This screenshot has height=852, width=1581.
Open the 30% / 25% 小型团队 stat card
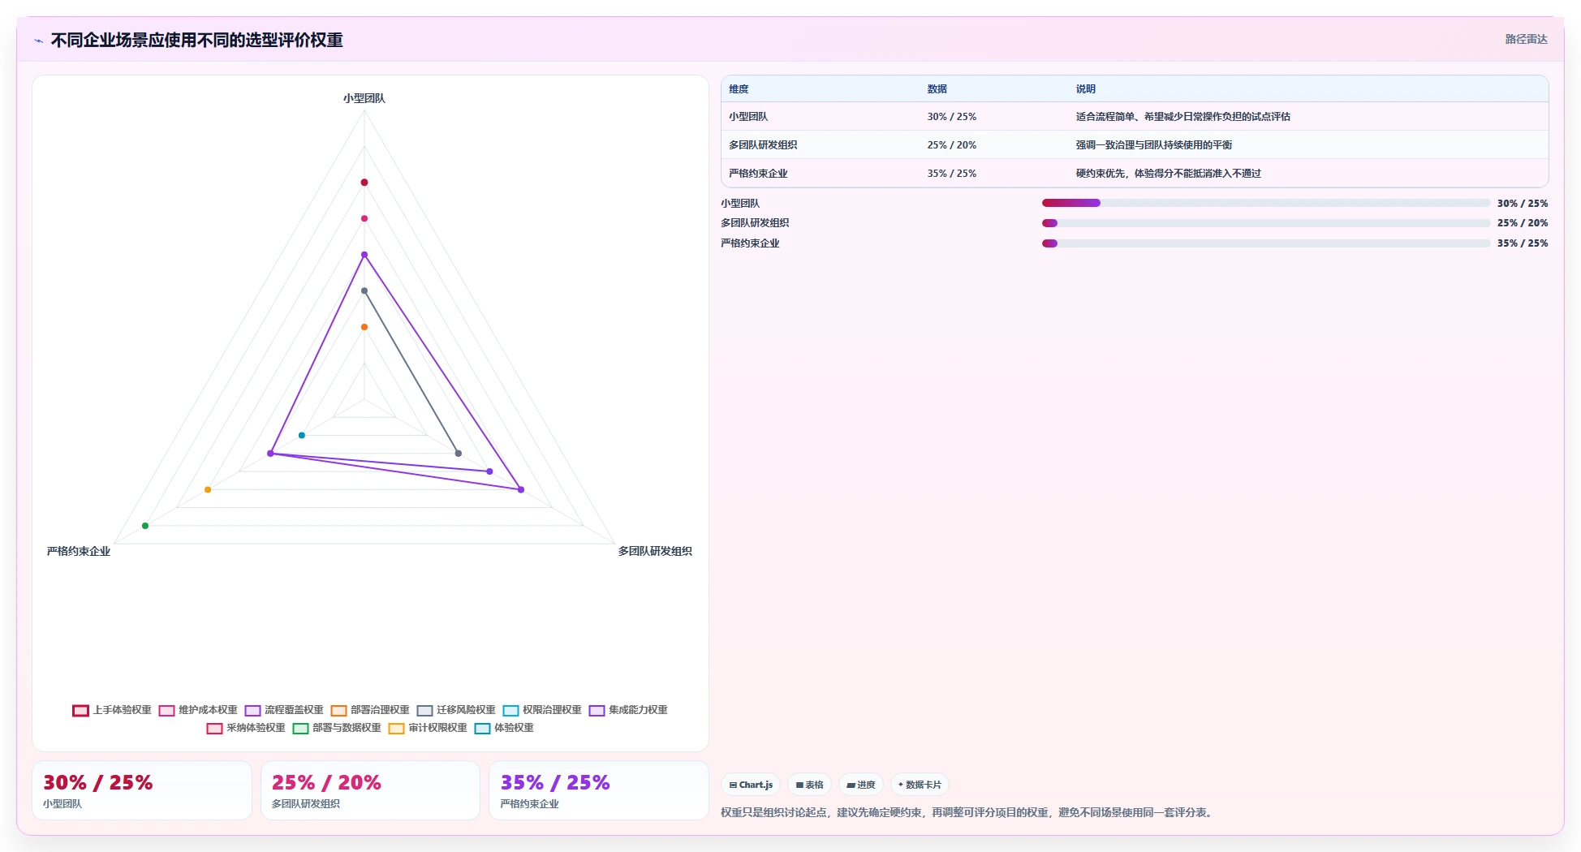pyautogui.click(x=142, y=790)
